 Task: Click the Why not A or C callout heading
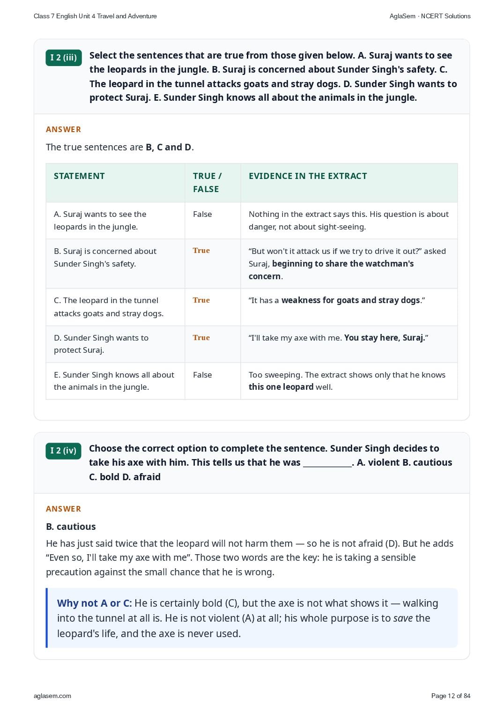click(95, 603)
